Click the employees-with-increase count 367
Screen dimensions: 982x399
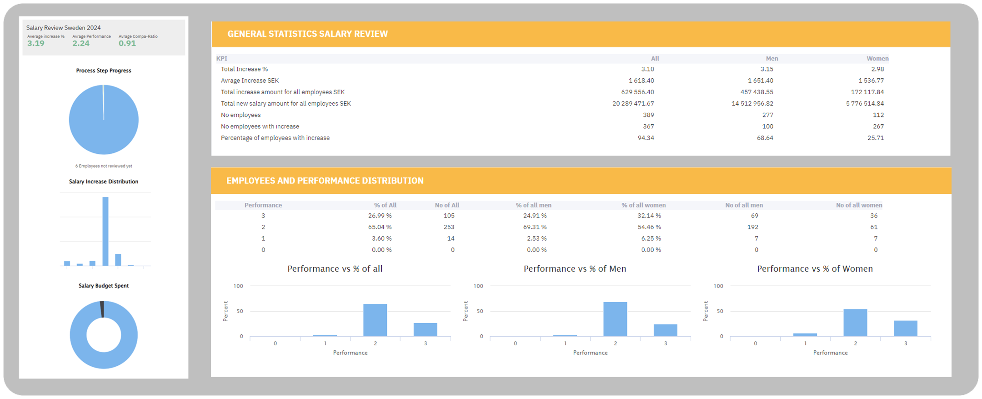pyautogui.click(x=648, y=126)
